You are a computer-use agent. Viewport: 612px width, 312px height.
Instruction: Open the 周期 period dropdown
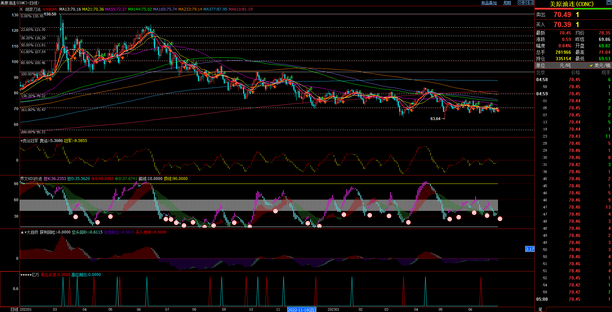[x=507, y=3]
